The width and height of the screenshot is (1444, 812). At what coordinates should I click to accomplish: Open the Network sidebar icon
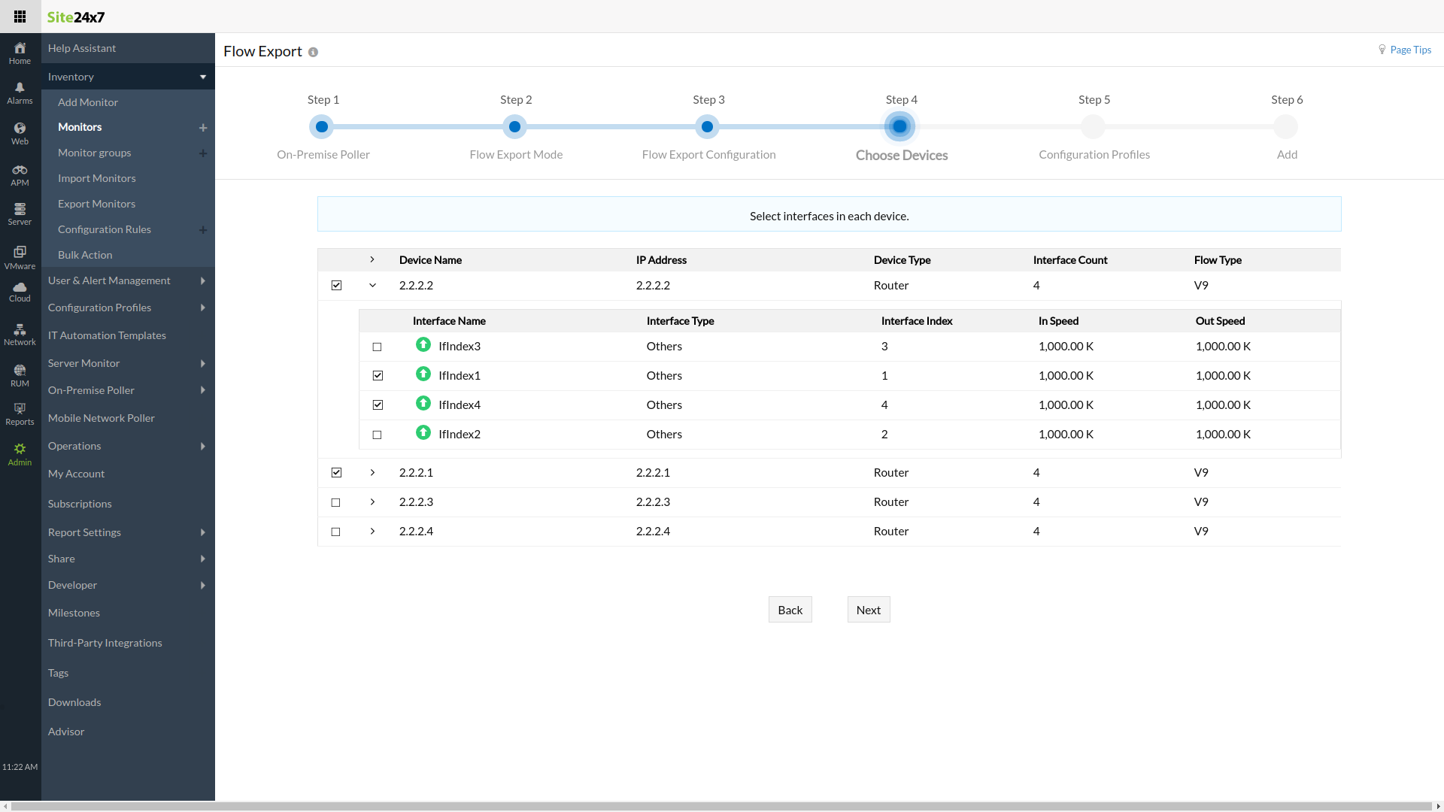[x=20, y=335]
